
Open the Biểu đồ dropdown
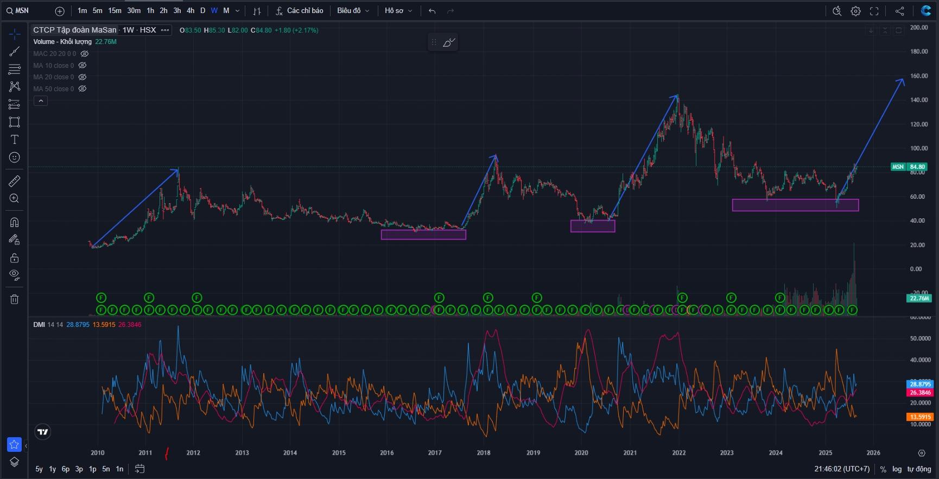point(353,11)
